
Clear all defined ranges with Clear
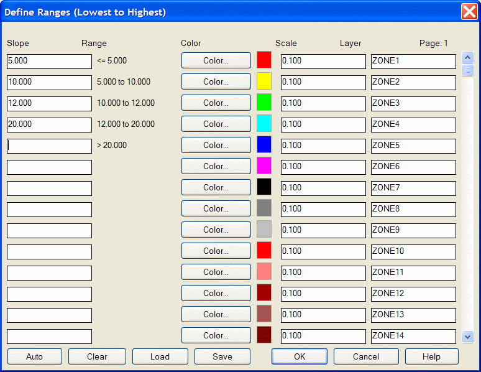pos(97,356)
